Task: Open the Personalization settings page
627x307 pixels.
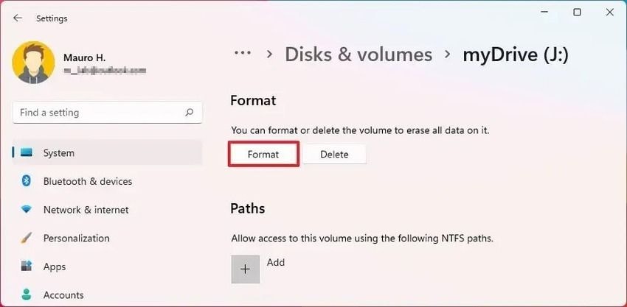Action: (76, 239)
